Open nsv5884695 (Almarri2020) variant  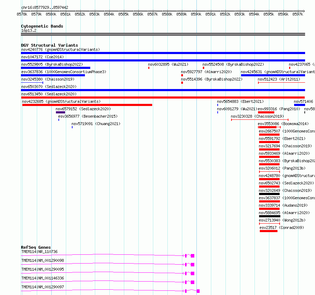(x=284, y=213)
